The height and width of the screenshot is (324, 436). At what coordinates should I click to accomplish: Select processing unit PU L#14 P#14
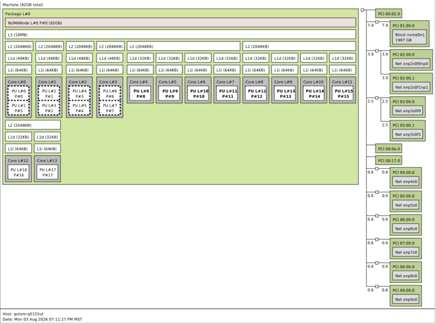point(314,94)
